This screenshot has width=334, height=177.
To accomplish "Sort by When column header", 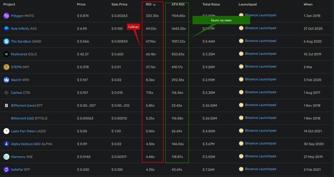I will (x=308, y=4).
